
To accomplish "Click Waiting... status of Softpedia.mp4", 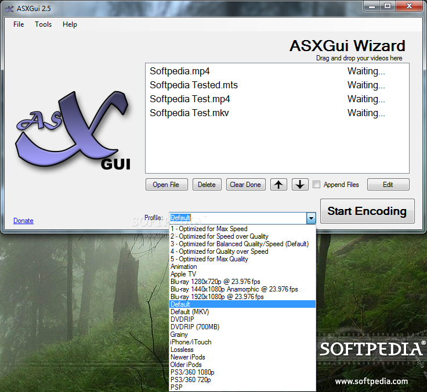I will click(366, 71).
